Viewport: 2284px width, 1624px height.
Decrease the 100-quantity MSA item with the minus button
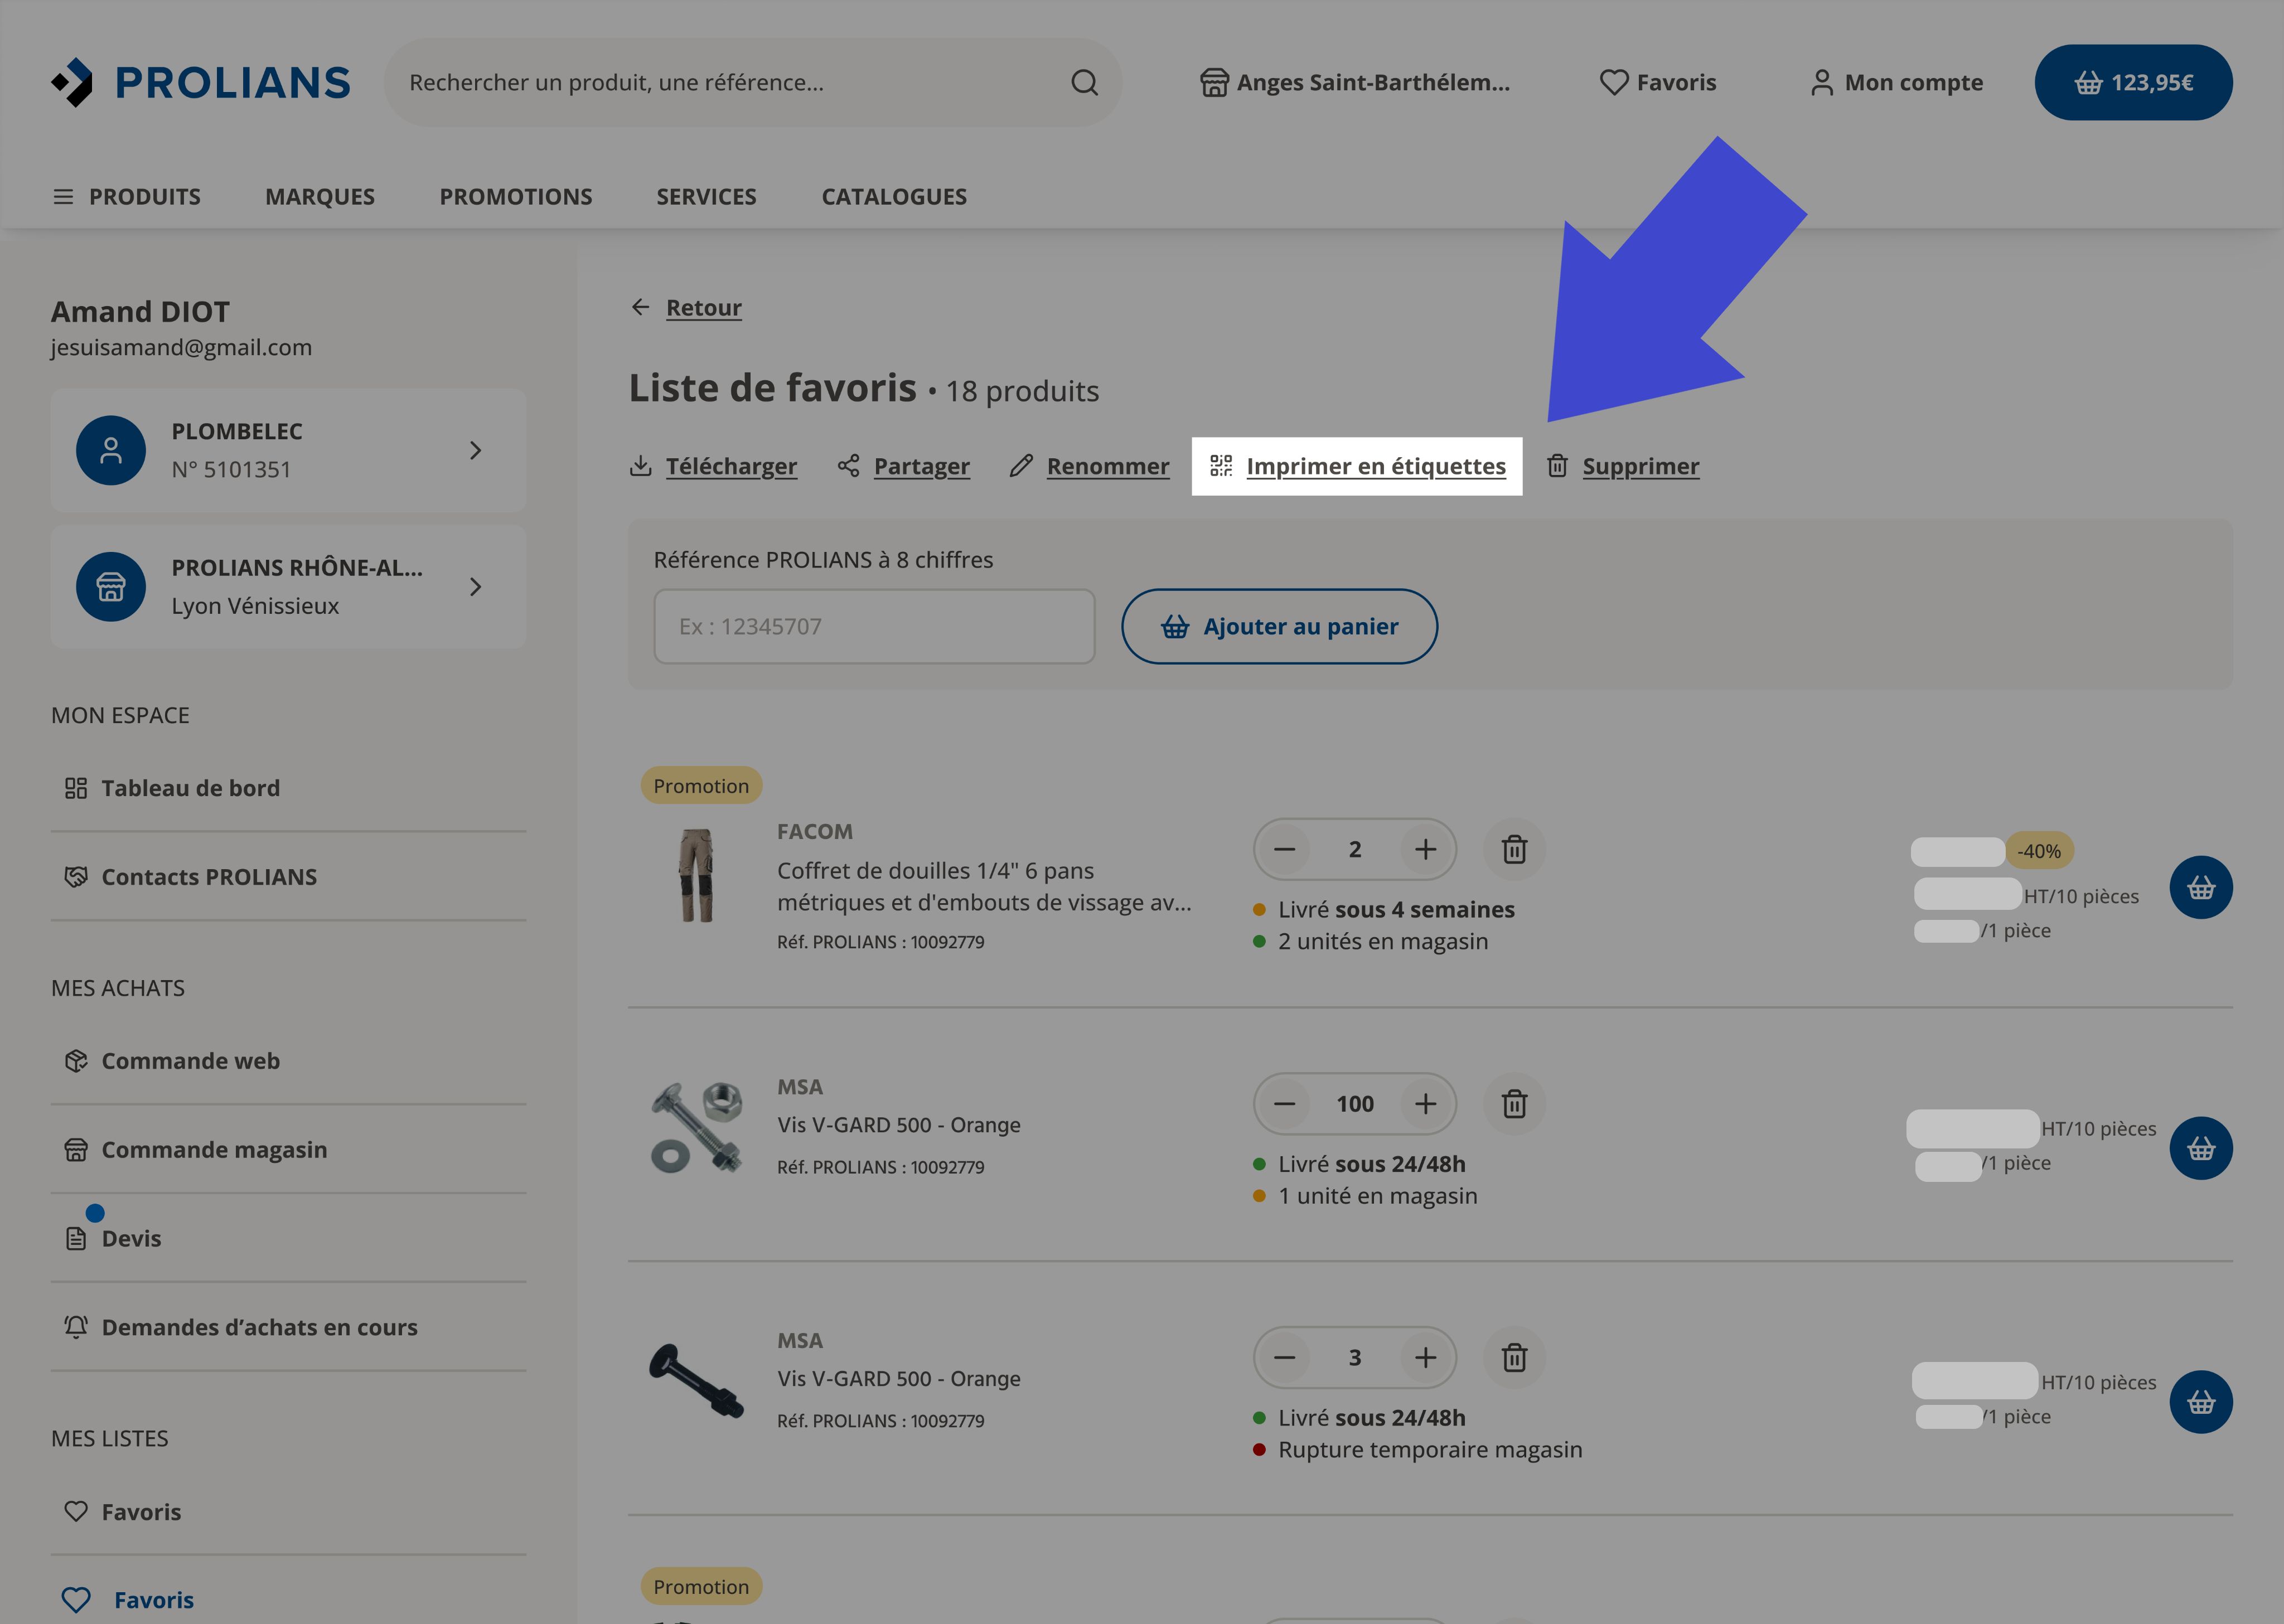[x=1284, y=1103]
